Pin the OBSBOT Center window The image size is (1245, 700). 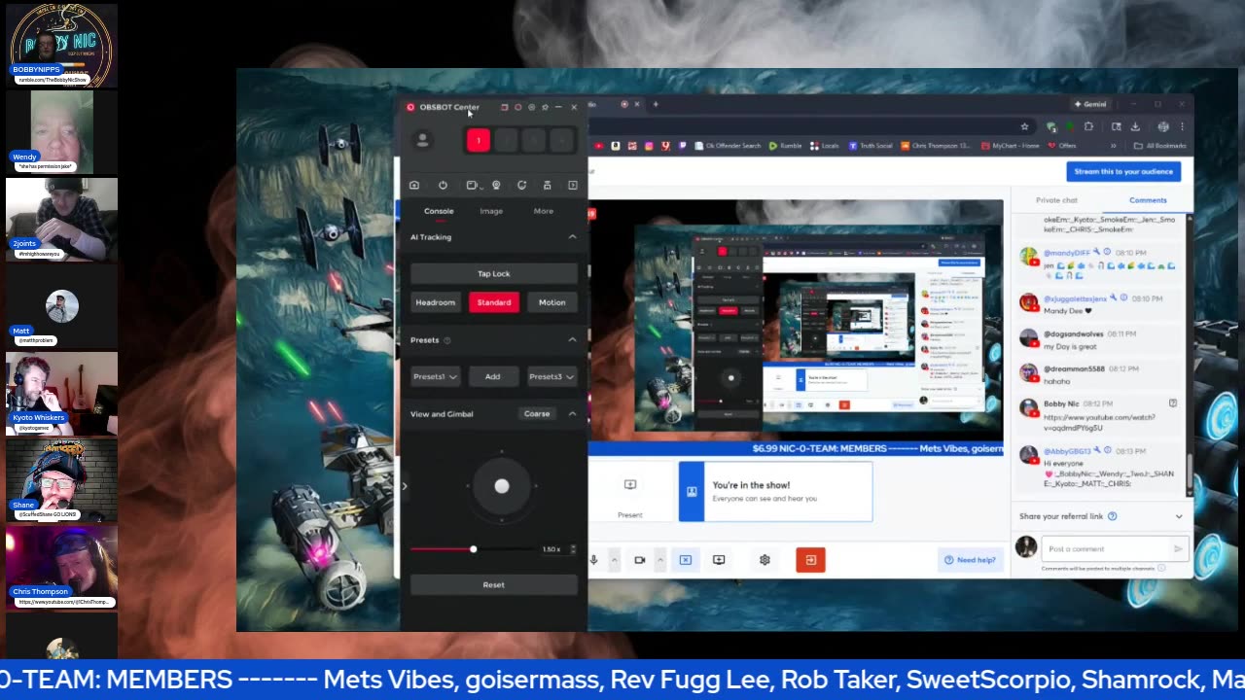tap(545, 107)
